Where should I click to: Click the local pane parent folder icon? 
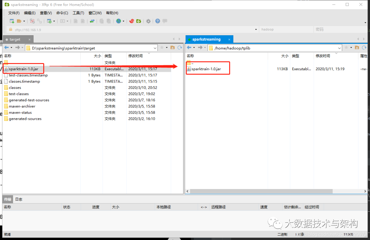point(172,48)
